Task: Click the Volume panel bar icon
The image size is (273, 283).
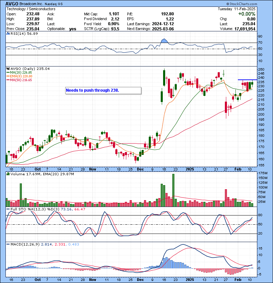Action: (8, 174)
